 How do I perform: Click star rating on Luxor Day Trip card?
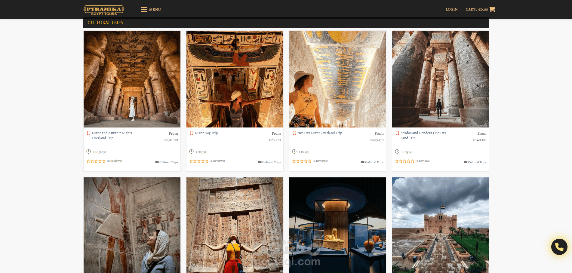tap(199, 161)
